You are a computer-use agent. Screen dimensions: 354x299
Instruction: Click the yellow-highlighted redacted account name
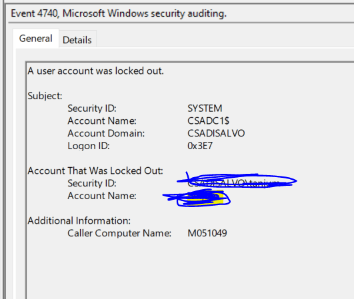[204, 198]
